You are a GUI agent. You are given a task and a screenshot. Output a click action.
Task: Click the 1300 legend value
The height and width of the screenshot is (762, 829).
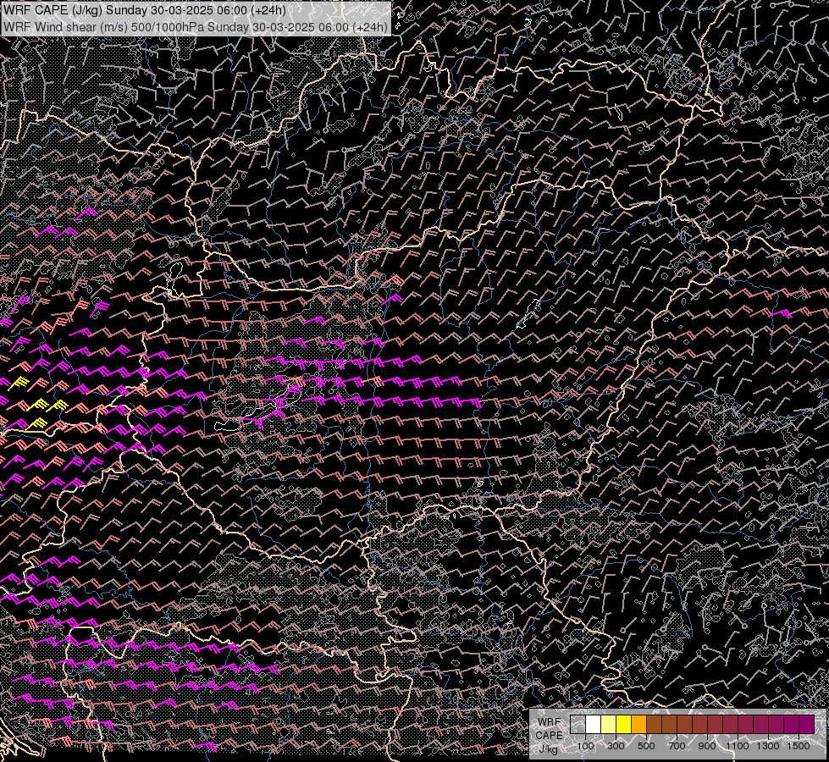[768, 746]
